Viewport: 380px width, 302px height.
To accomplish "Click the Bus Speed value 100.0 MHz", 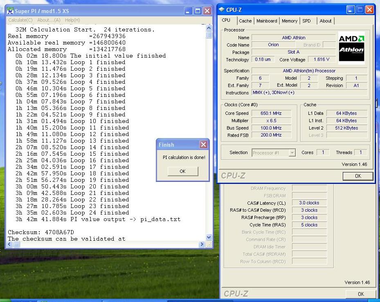I will (271, 128).
